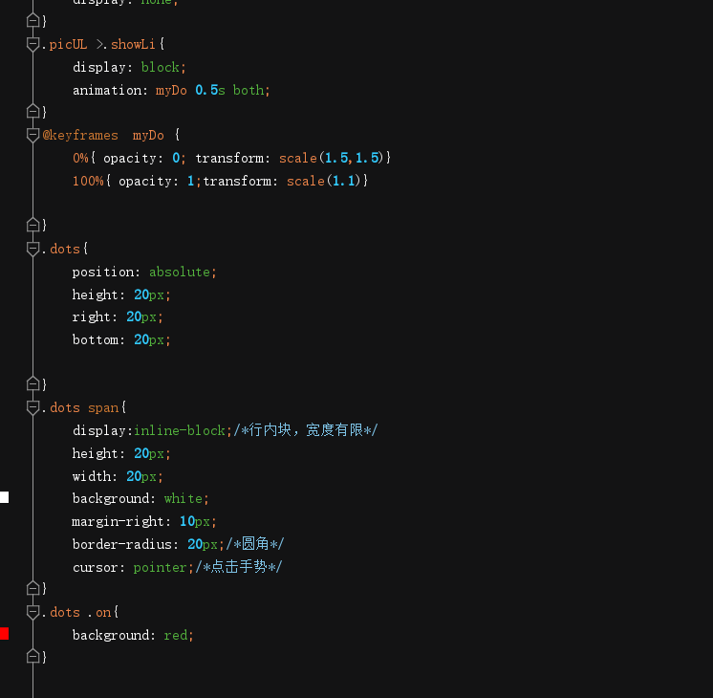The image size is (713, 698).
Task: Collapse the .dots span{ rule fold marker
Action: pos(32,407)
